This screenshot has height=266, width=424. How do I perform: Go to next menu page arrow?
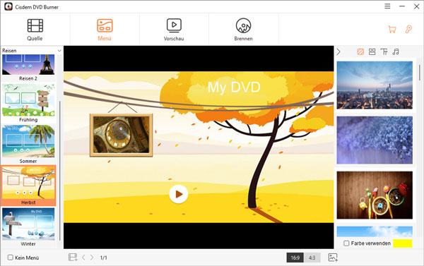pos(92,258)
